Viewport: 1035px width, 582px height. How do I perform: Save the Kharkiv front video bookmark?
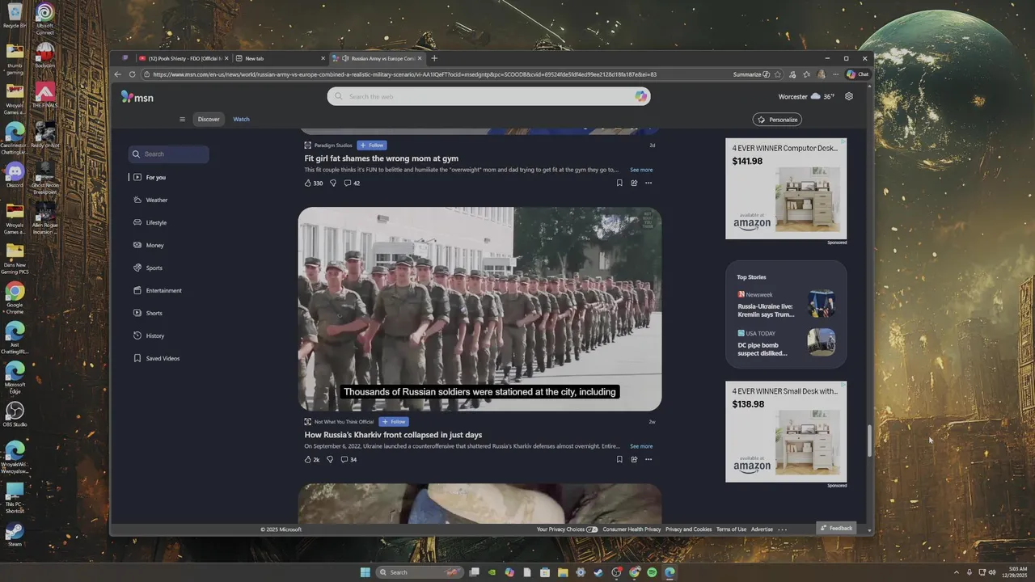[619, 459]
